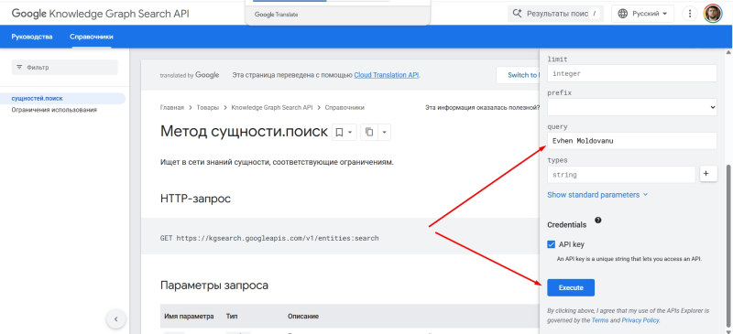
Task: Click the Метод сущности.поиск heading
Action: 244,132
